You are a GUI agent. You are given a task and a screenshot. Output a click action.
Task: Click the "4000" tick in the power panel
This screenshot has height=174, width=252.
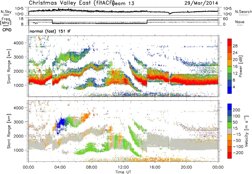(x=19, y=43)
